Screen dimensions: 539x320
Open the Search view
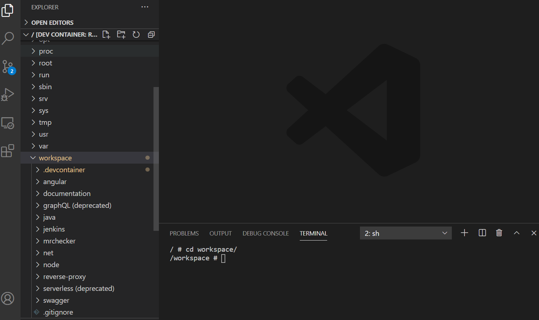(x=8, y=38)
